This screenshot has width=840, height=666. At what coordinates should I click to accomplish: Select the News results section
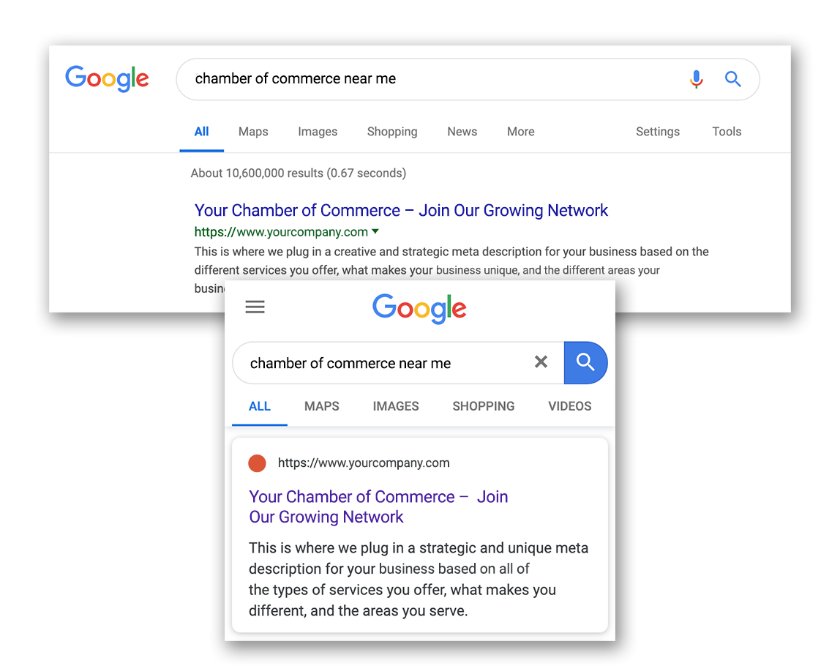point(462,132)
